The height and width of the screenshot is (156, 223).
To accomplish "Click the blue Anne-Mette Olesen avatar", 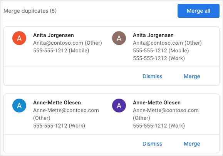I will click(19, 106).
